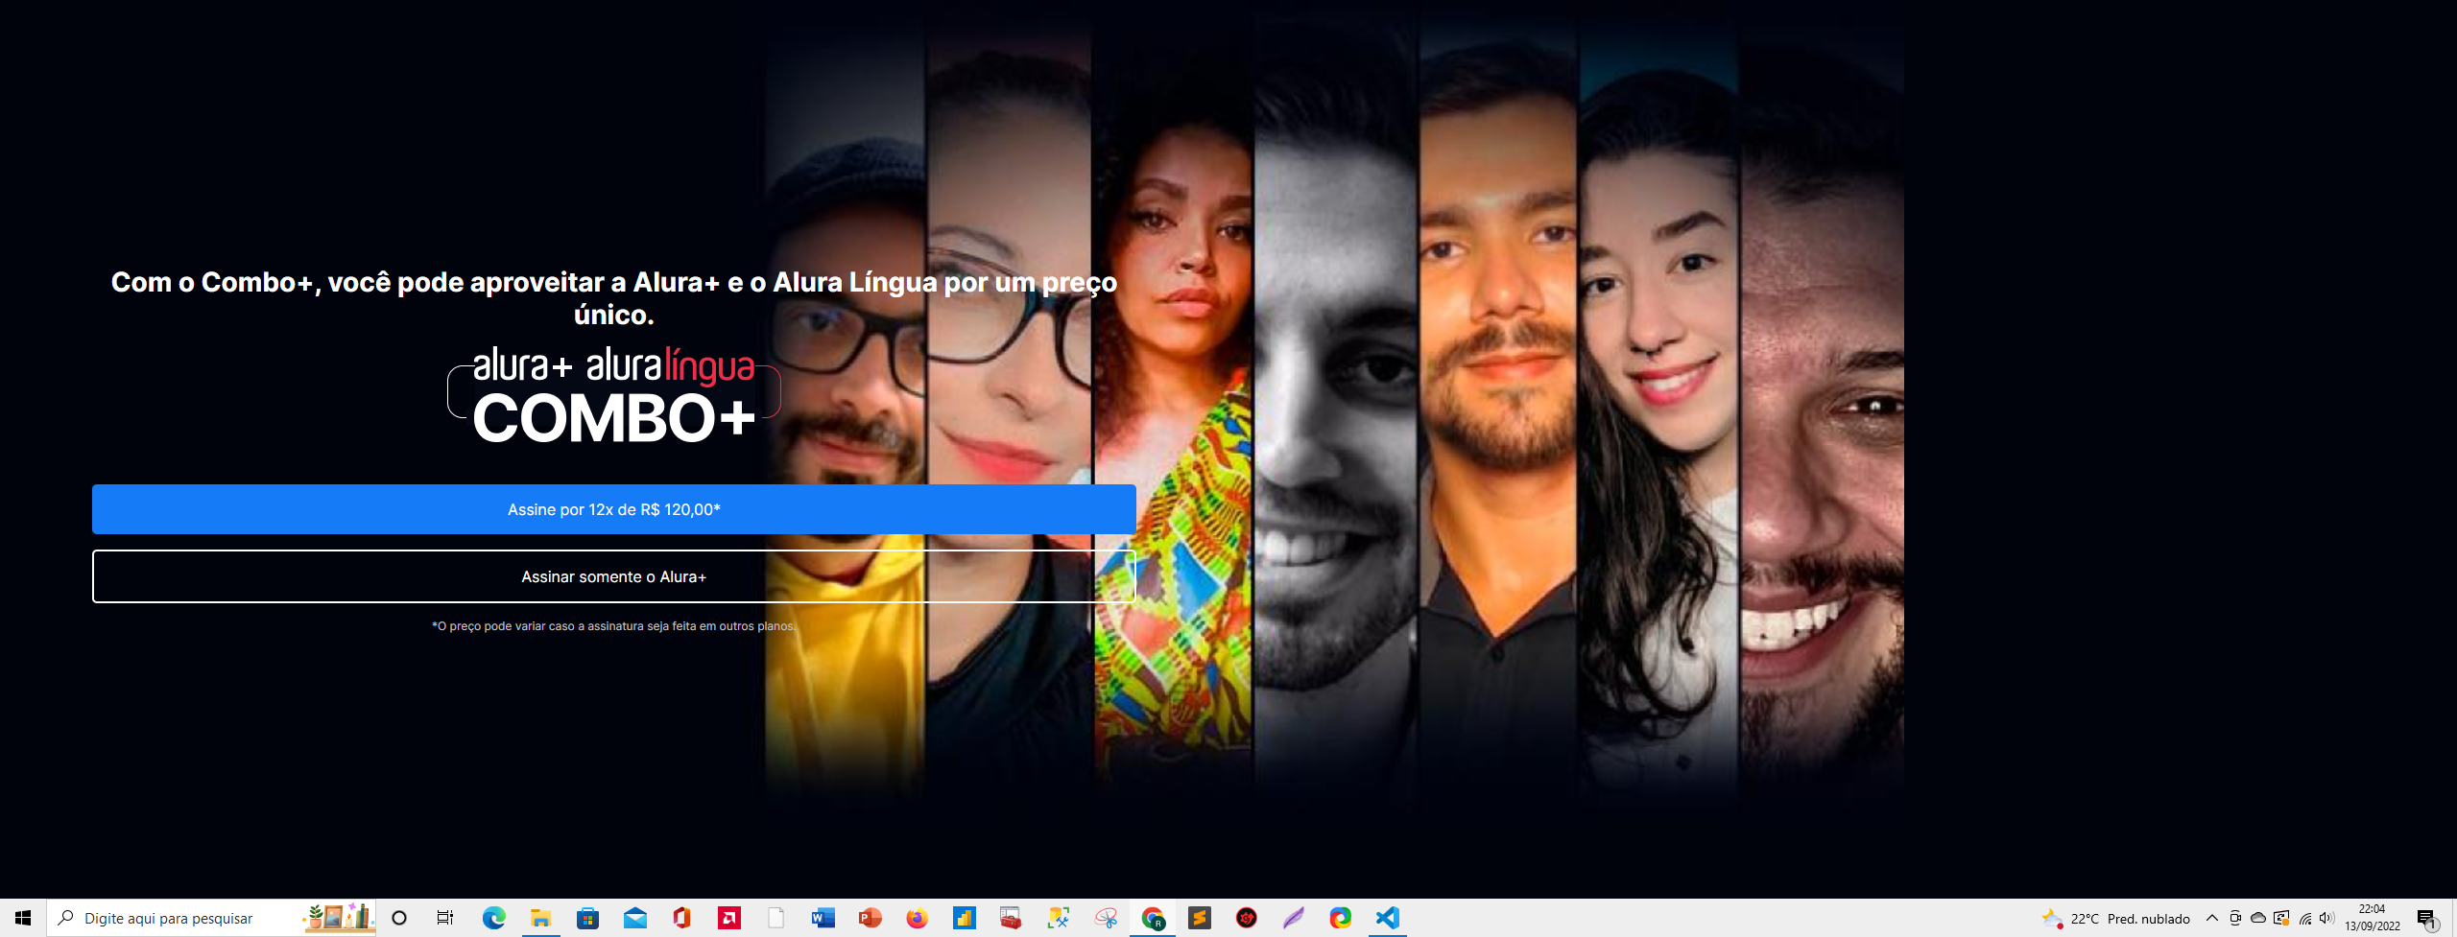Click the monitor tray icon with orange dot
The image size is (2457, 937).
click(x=2281, y=918)
